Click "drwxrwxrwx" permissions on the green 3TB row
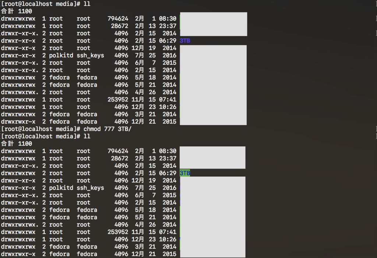 coord(18,173)
